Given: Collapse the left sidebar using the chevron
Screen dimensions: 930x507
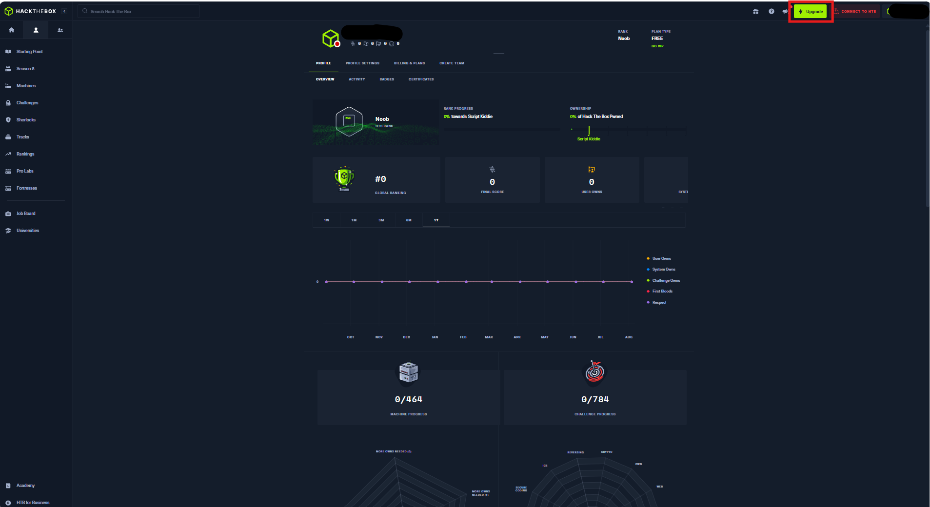Looking at the screenshot, I should coord(64,11).
